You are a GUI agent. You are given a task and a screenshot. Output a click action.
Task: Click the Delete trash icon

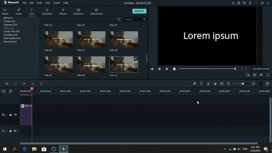[x=24, y=84]
